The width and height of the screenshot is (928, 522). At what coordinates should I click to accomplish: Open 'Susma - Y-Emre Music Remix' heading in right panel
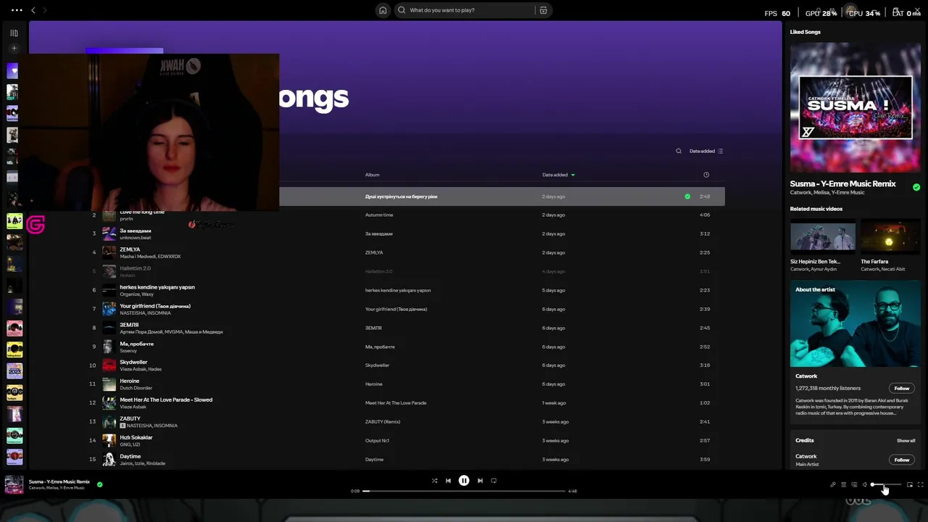tap(843, 183)
